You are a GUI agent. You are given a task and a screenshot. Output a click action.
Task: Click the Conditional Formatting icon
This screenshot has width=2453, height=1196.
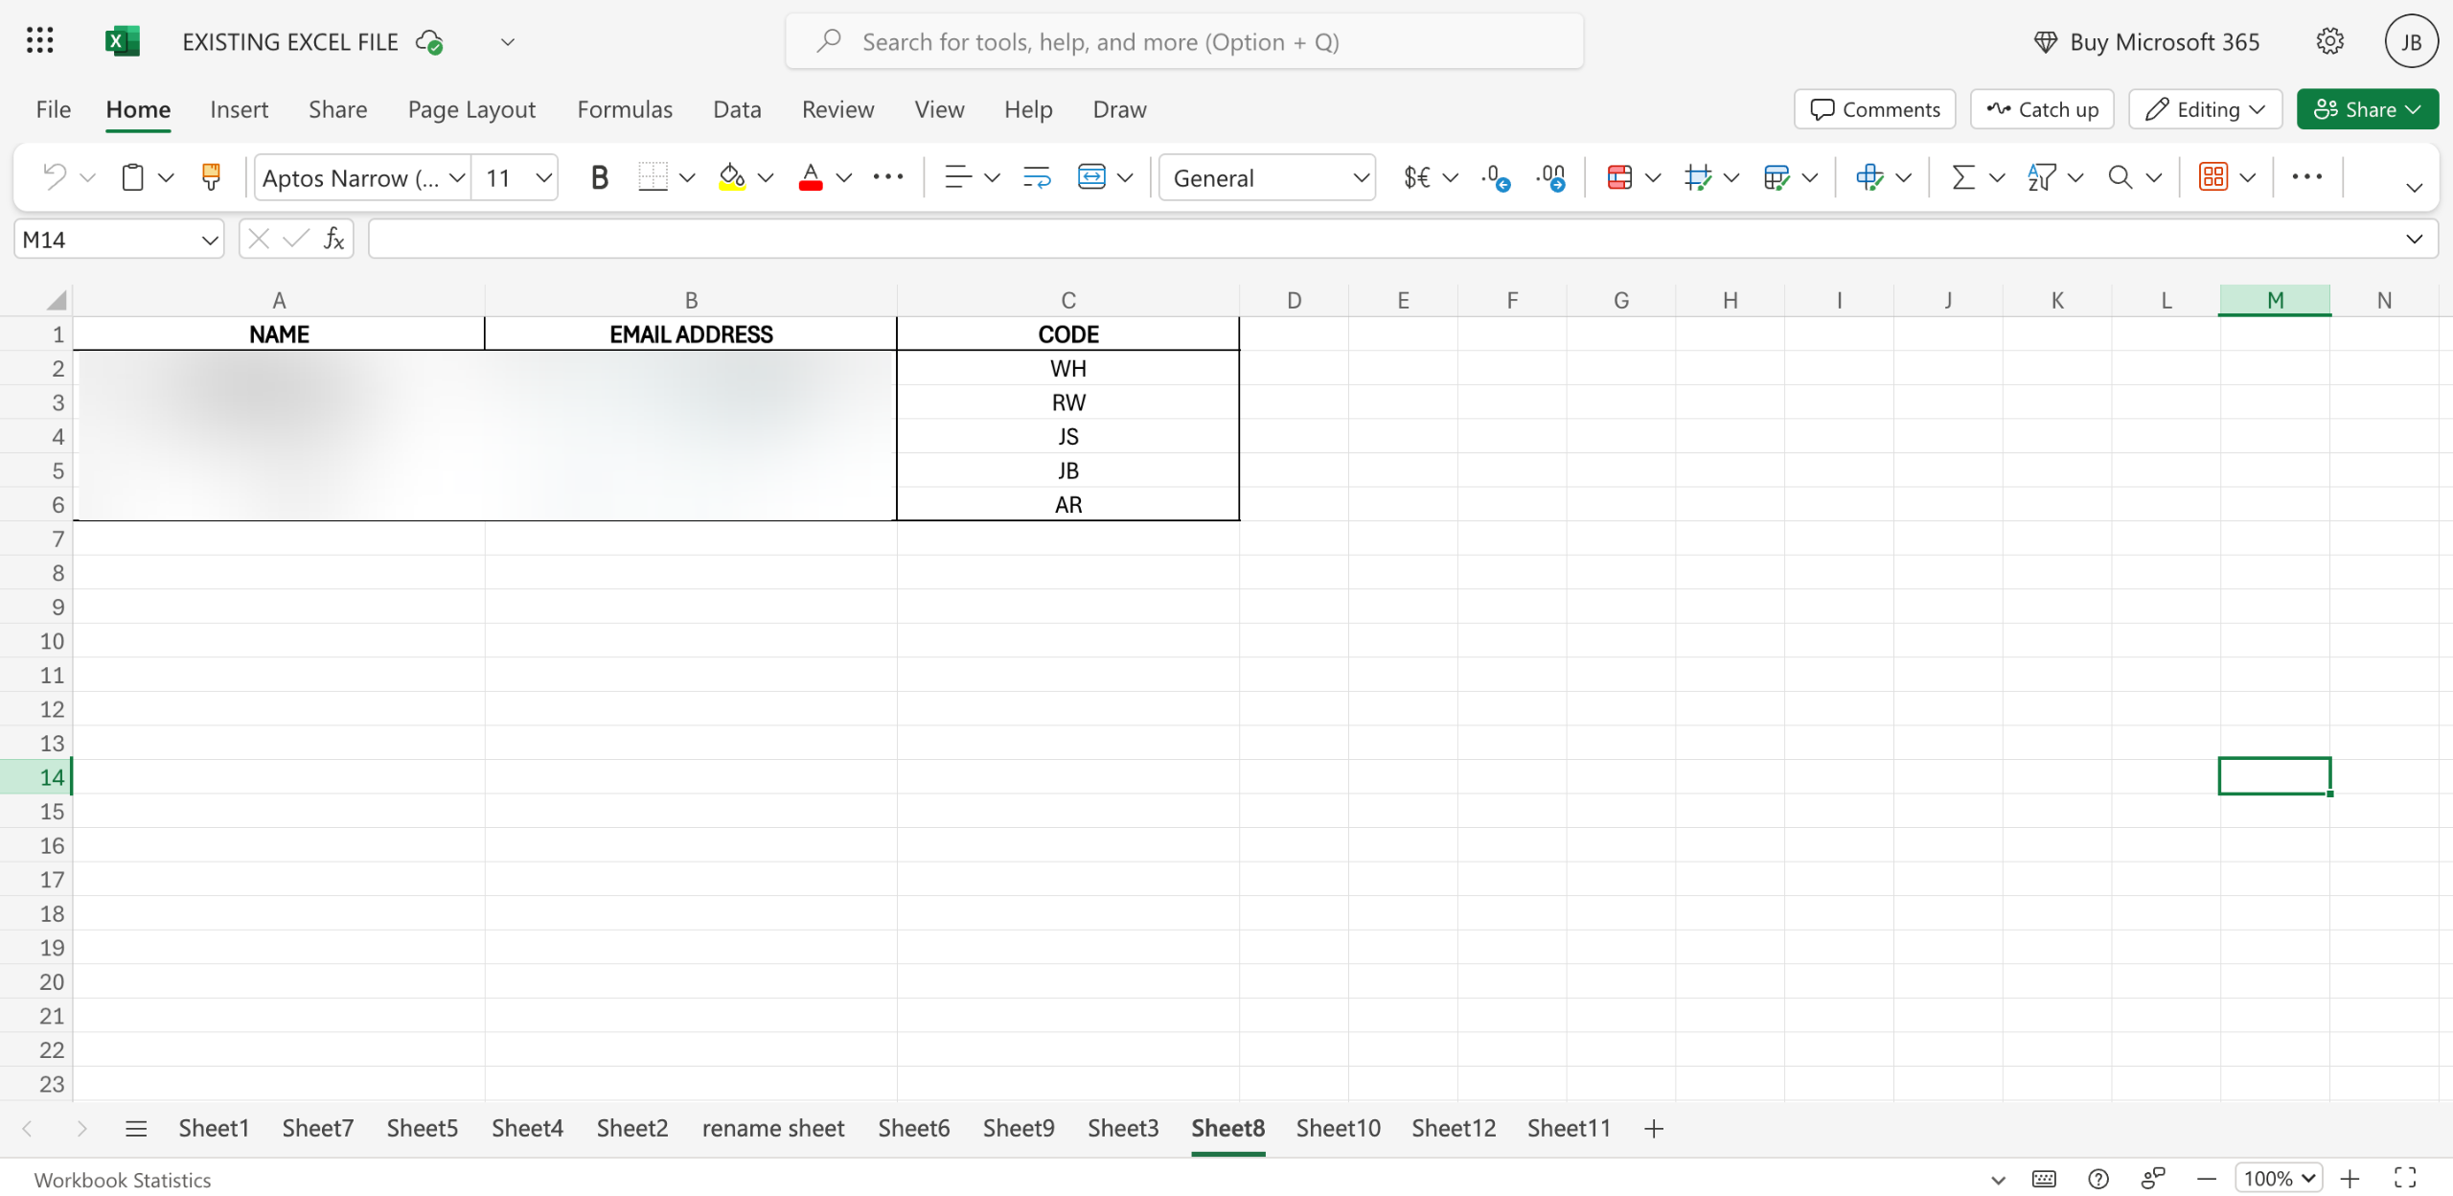tap(1619, 177)
